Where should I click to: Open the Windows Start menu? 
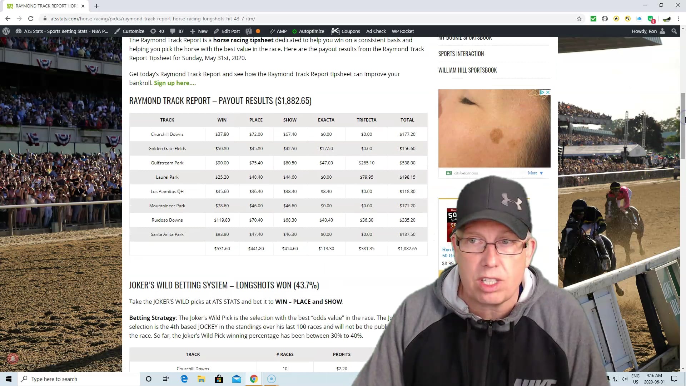click(9, 379)
